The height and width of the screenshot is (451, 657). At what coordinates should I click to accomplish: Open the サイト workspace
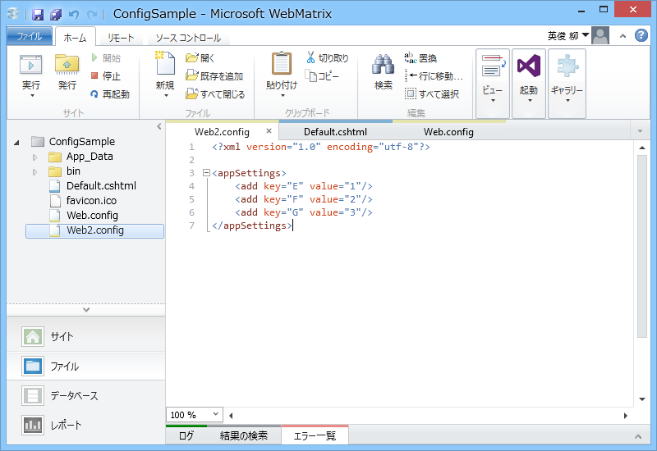(86, 336)
